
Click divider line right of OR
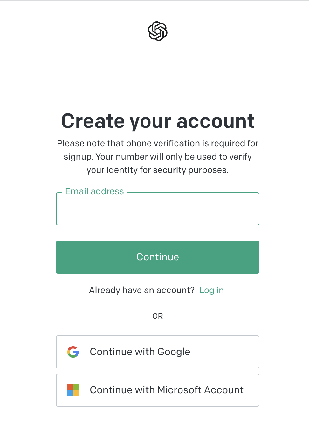[216, 316]
